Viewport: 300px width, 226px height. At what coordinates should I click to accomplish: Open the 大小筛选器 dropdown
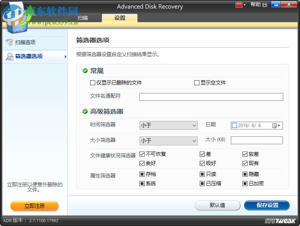[x=169, y=141]
